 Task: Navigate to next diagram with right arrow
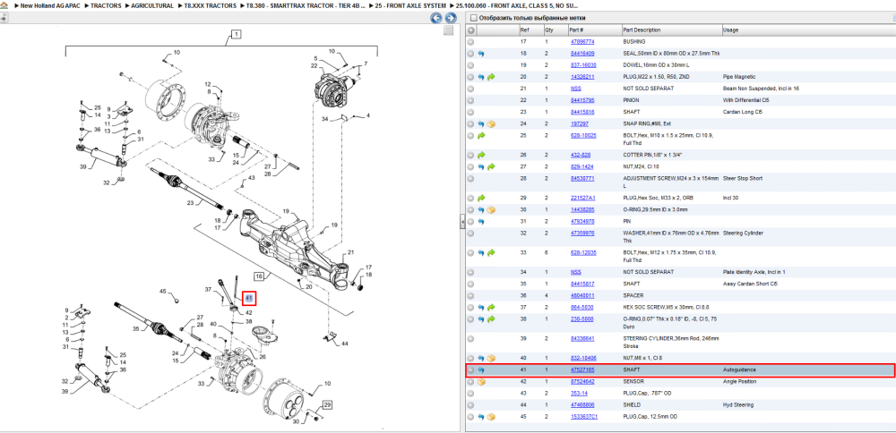point(451,18)
